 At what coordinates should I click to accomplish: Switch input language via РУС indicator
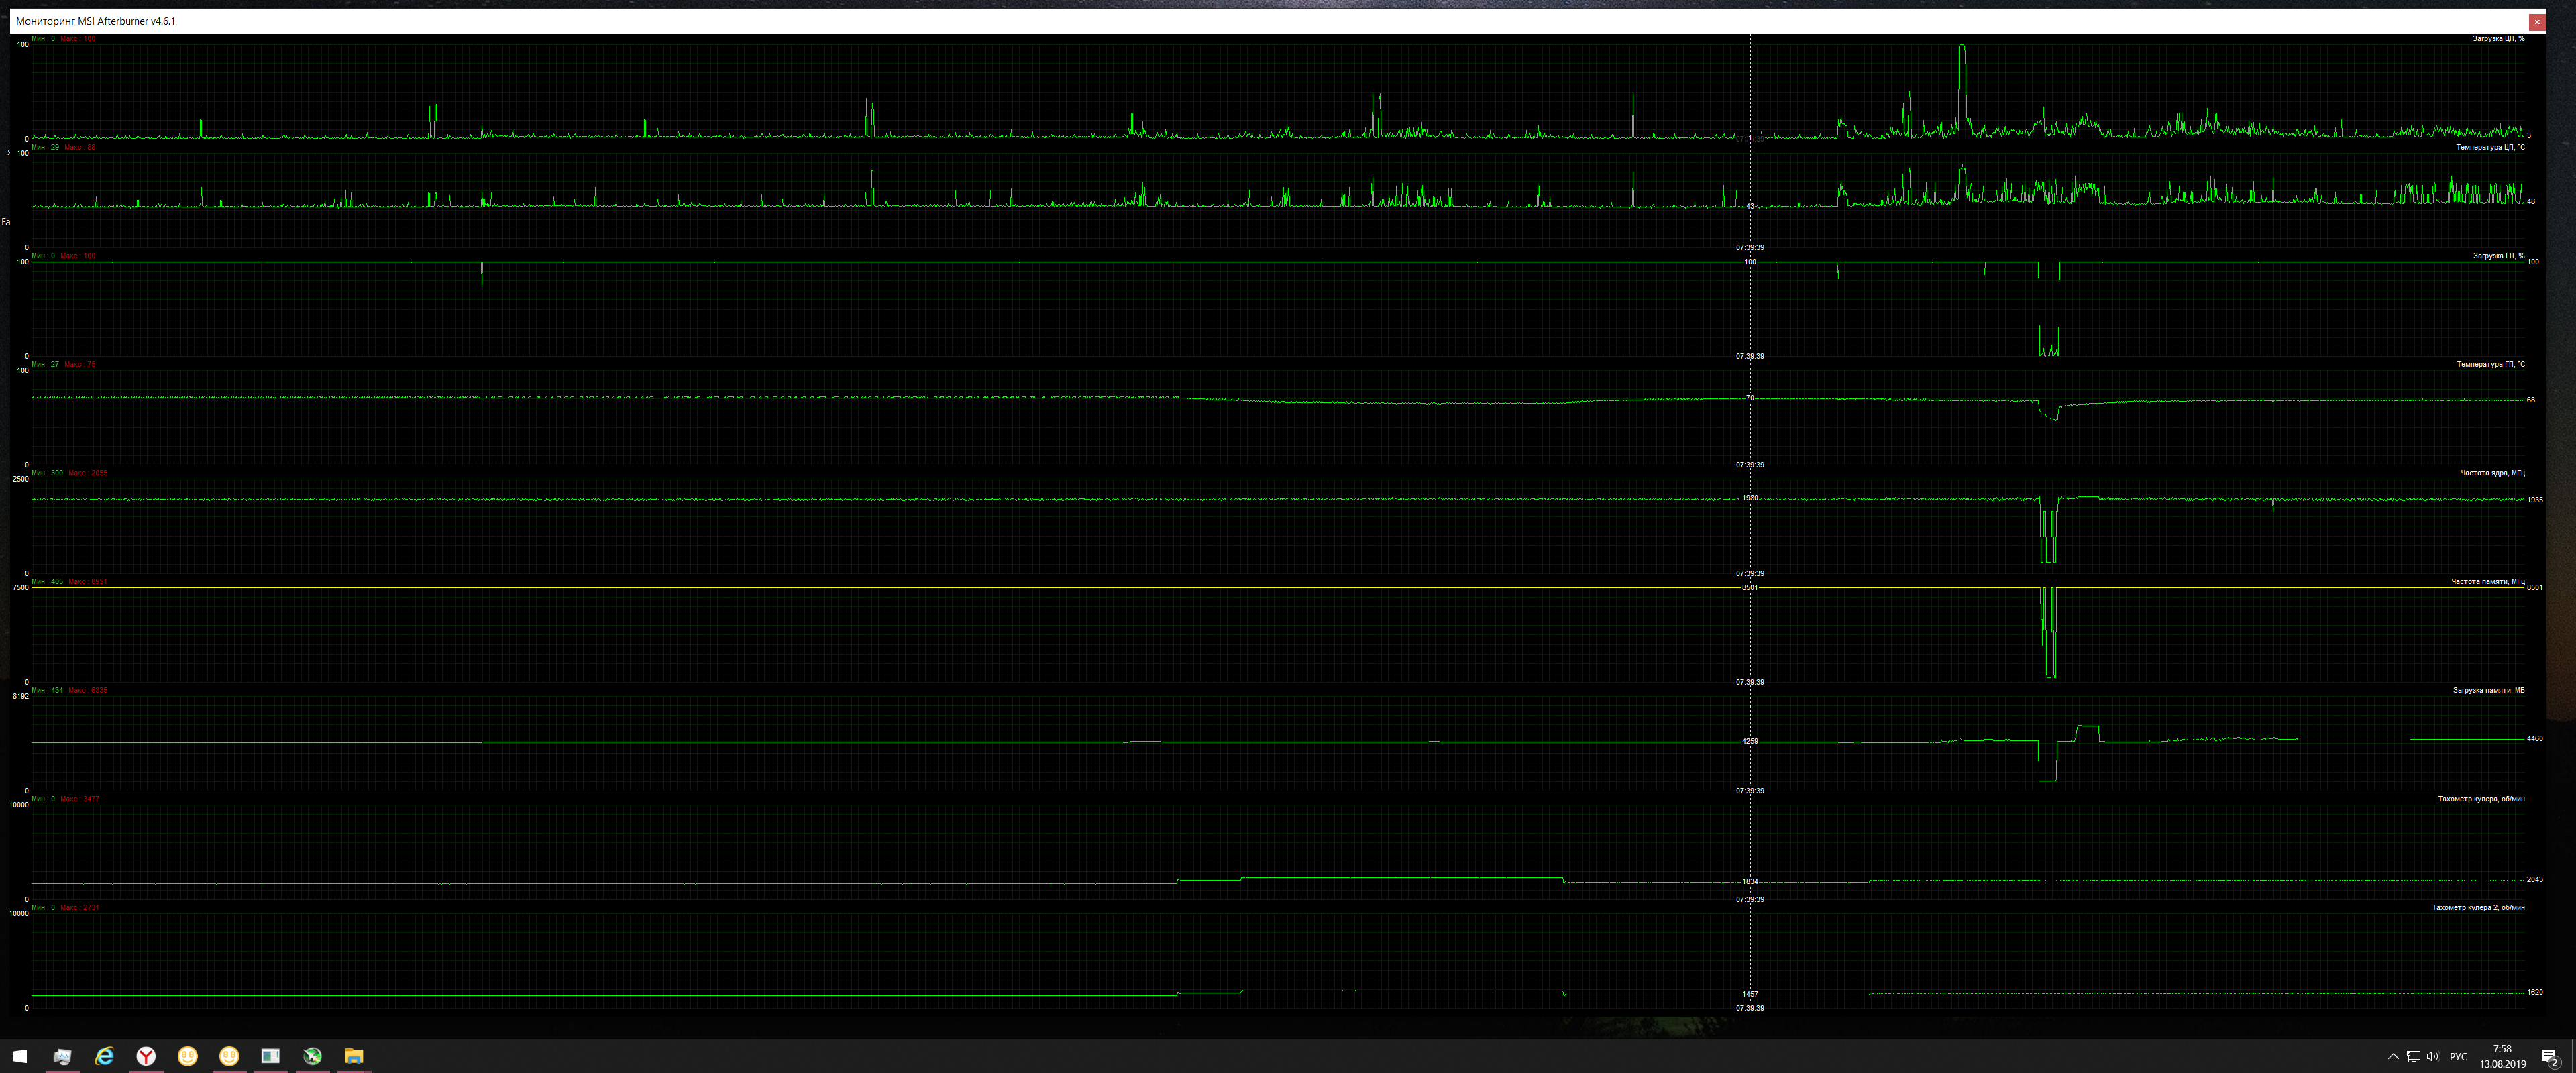(x=2458, y=1056)
